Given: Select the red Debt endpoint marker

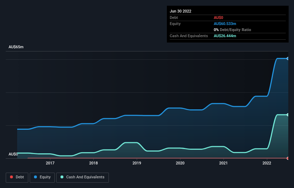Looking at the screenshot, I should 288,158.
